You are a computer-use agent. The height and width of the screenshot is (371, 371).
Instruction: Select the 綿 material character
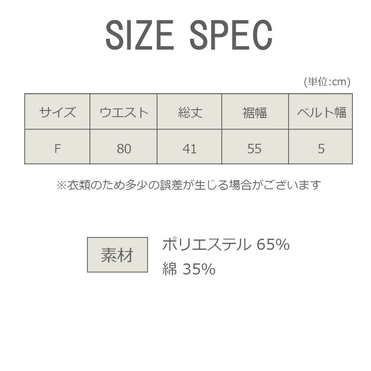coord(169,269)
